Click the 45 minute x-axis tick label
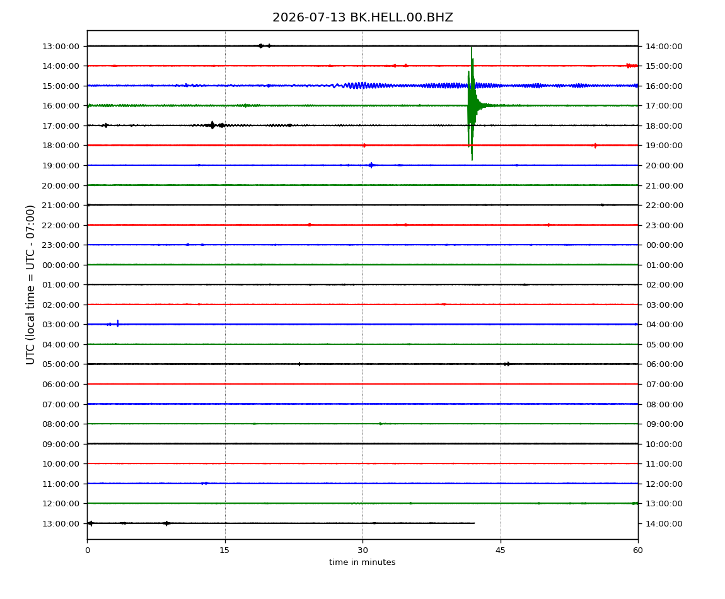 click(x=501, y=550)
